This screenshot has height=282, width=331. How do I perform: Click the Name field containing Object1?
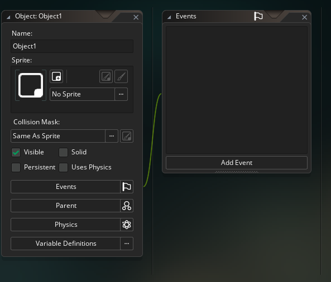(72, 46)
